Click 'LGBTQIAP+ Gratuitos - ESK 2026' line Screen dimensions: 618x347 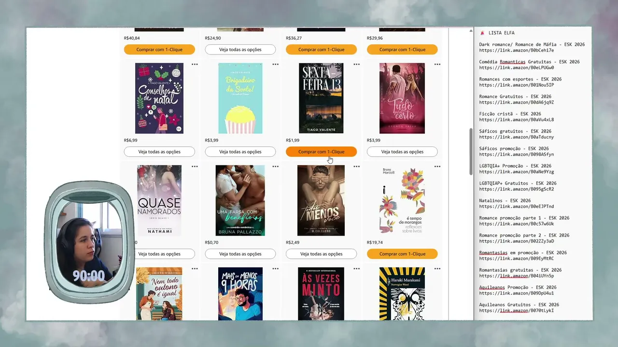pos(518,183)
